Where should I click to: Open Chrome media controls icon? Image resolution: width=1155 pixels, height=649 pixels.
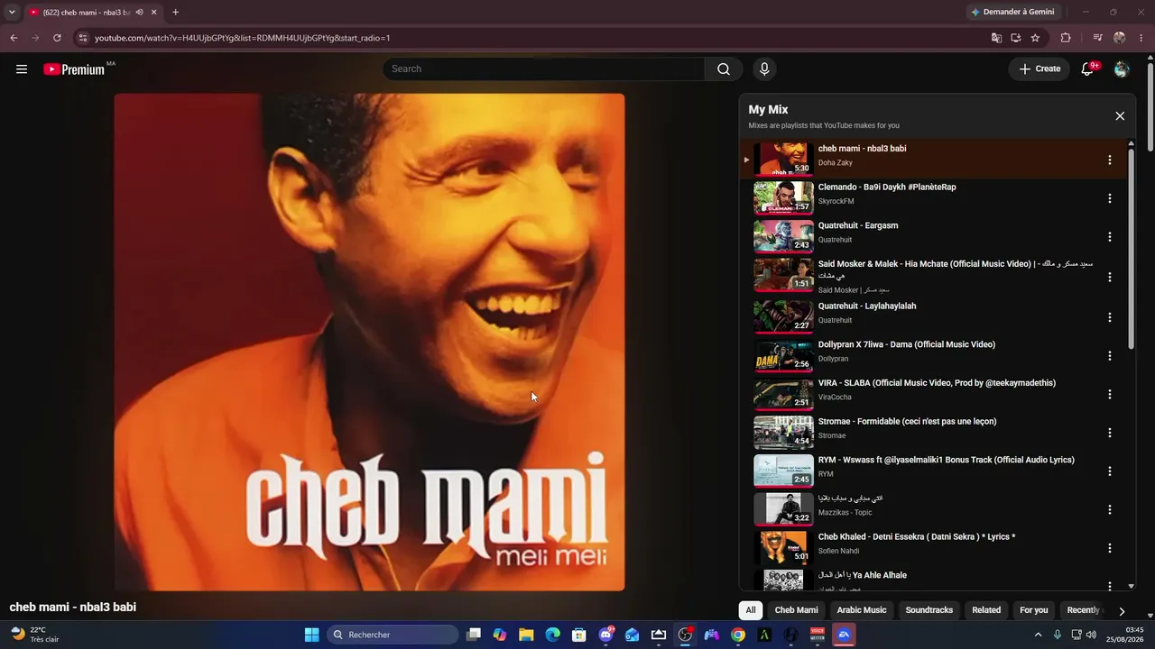tap(1097, 38)
